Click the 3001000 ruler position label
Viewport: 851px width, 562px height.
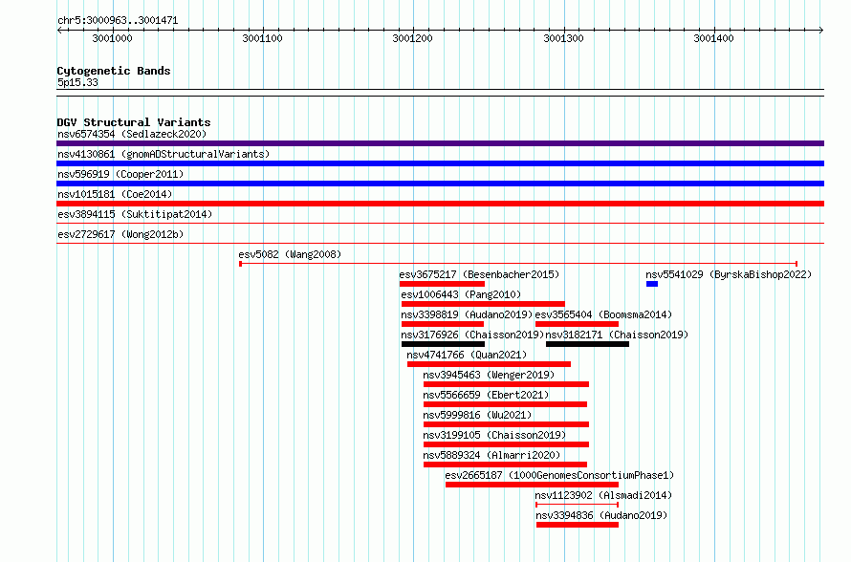[x=112, y=38]
